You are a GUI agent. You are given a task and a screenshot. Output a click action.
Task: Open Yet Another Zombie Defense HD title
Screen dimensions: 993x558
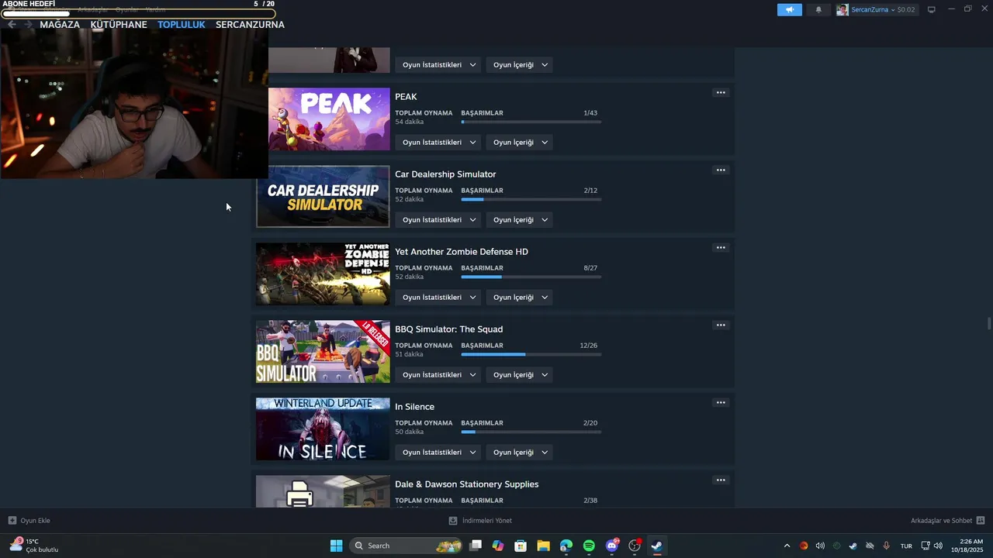point(462,252)
